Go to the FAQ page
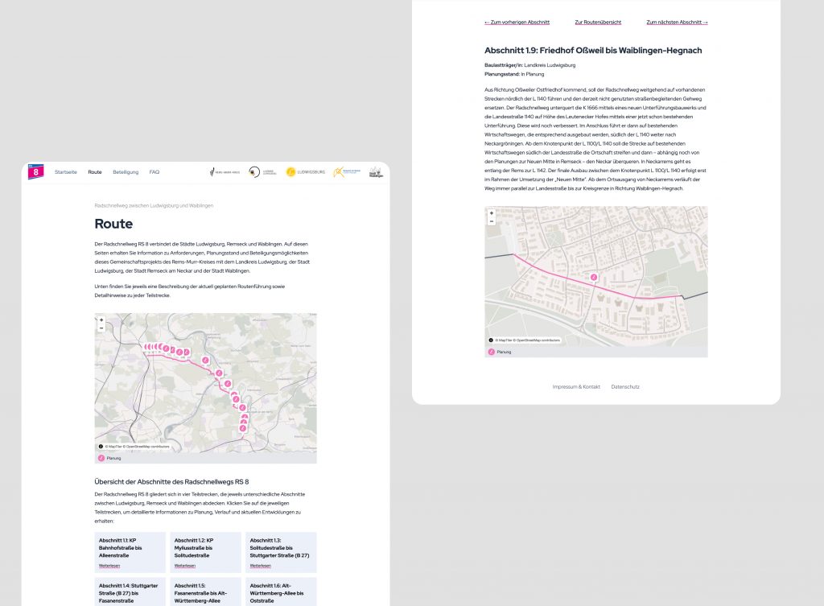Image resolution: width=824 pixels, height=606 pixels. pyautogui.click(x=154, y=172)
